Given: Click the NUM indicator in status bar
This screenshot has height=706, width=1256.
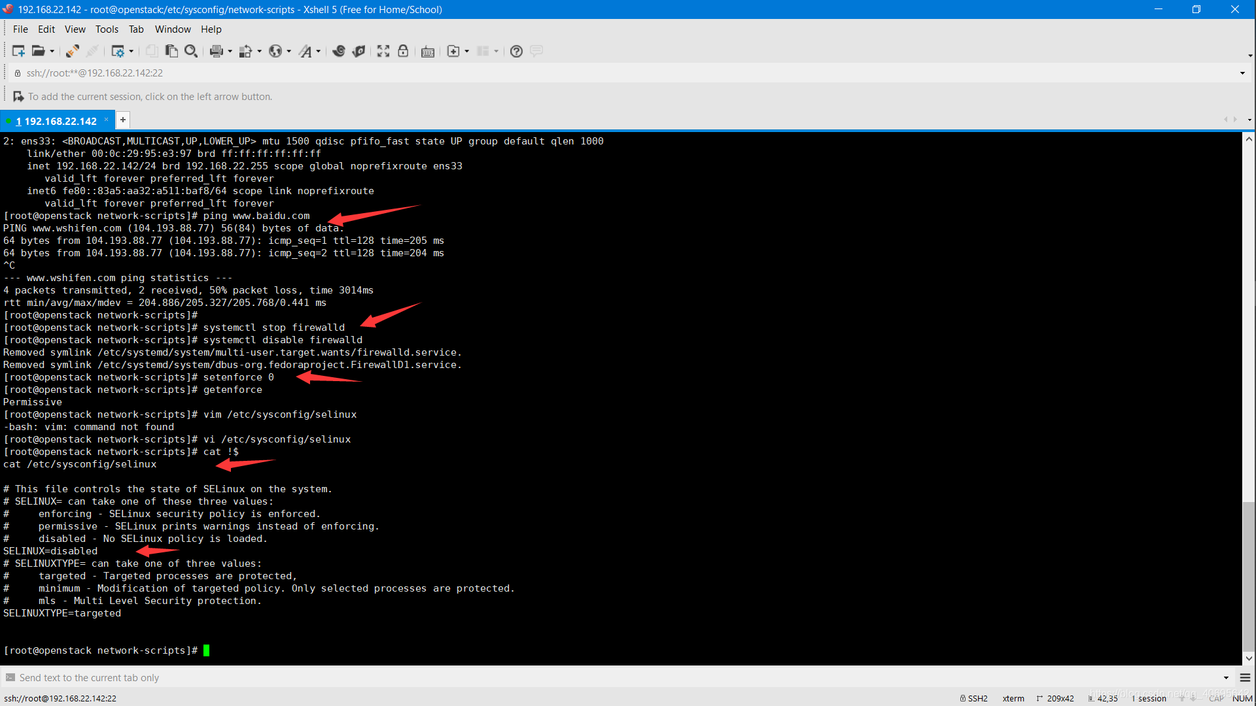Looking at the screenshot, I should click(x=1242, y=698).
